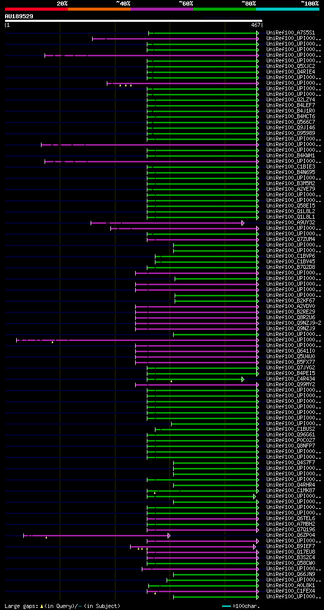Click the white query sequence bar
Screen dimensions: 324x610
(133, 21)
